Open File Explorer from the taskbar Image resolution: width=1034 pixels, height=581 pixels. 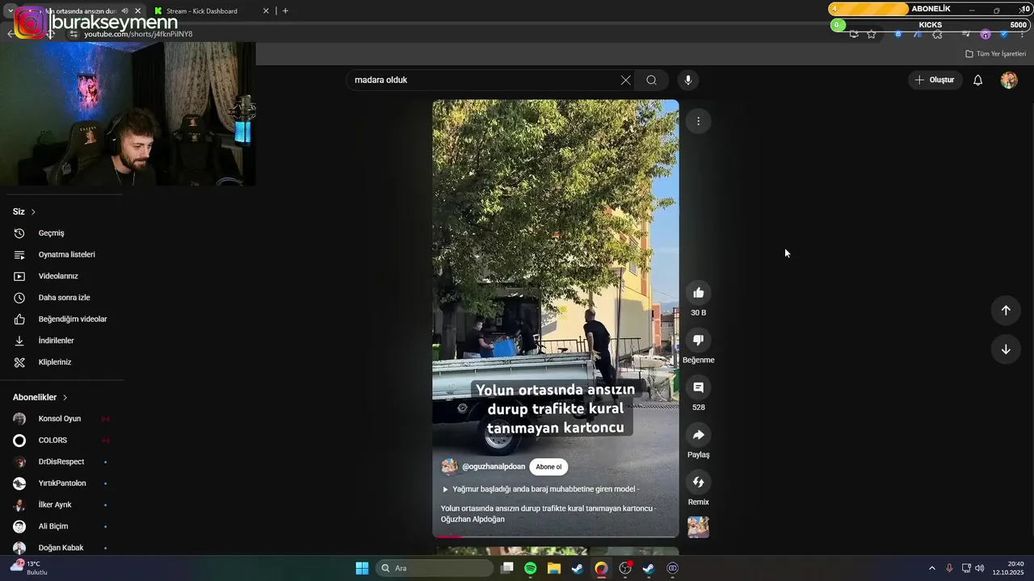tap(553, 568)
